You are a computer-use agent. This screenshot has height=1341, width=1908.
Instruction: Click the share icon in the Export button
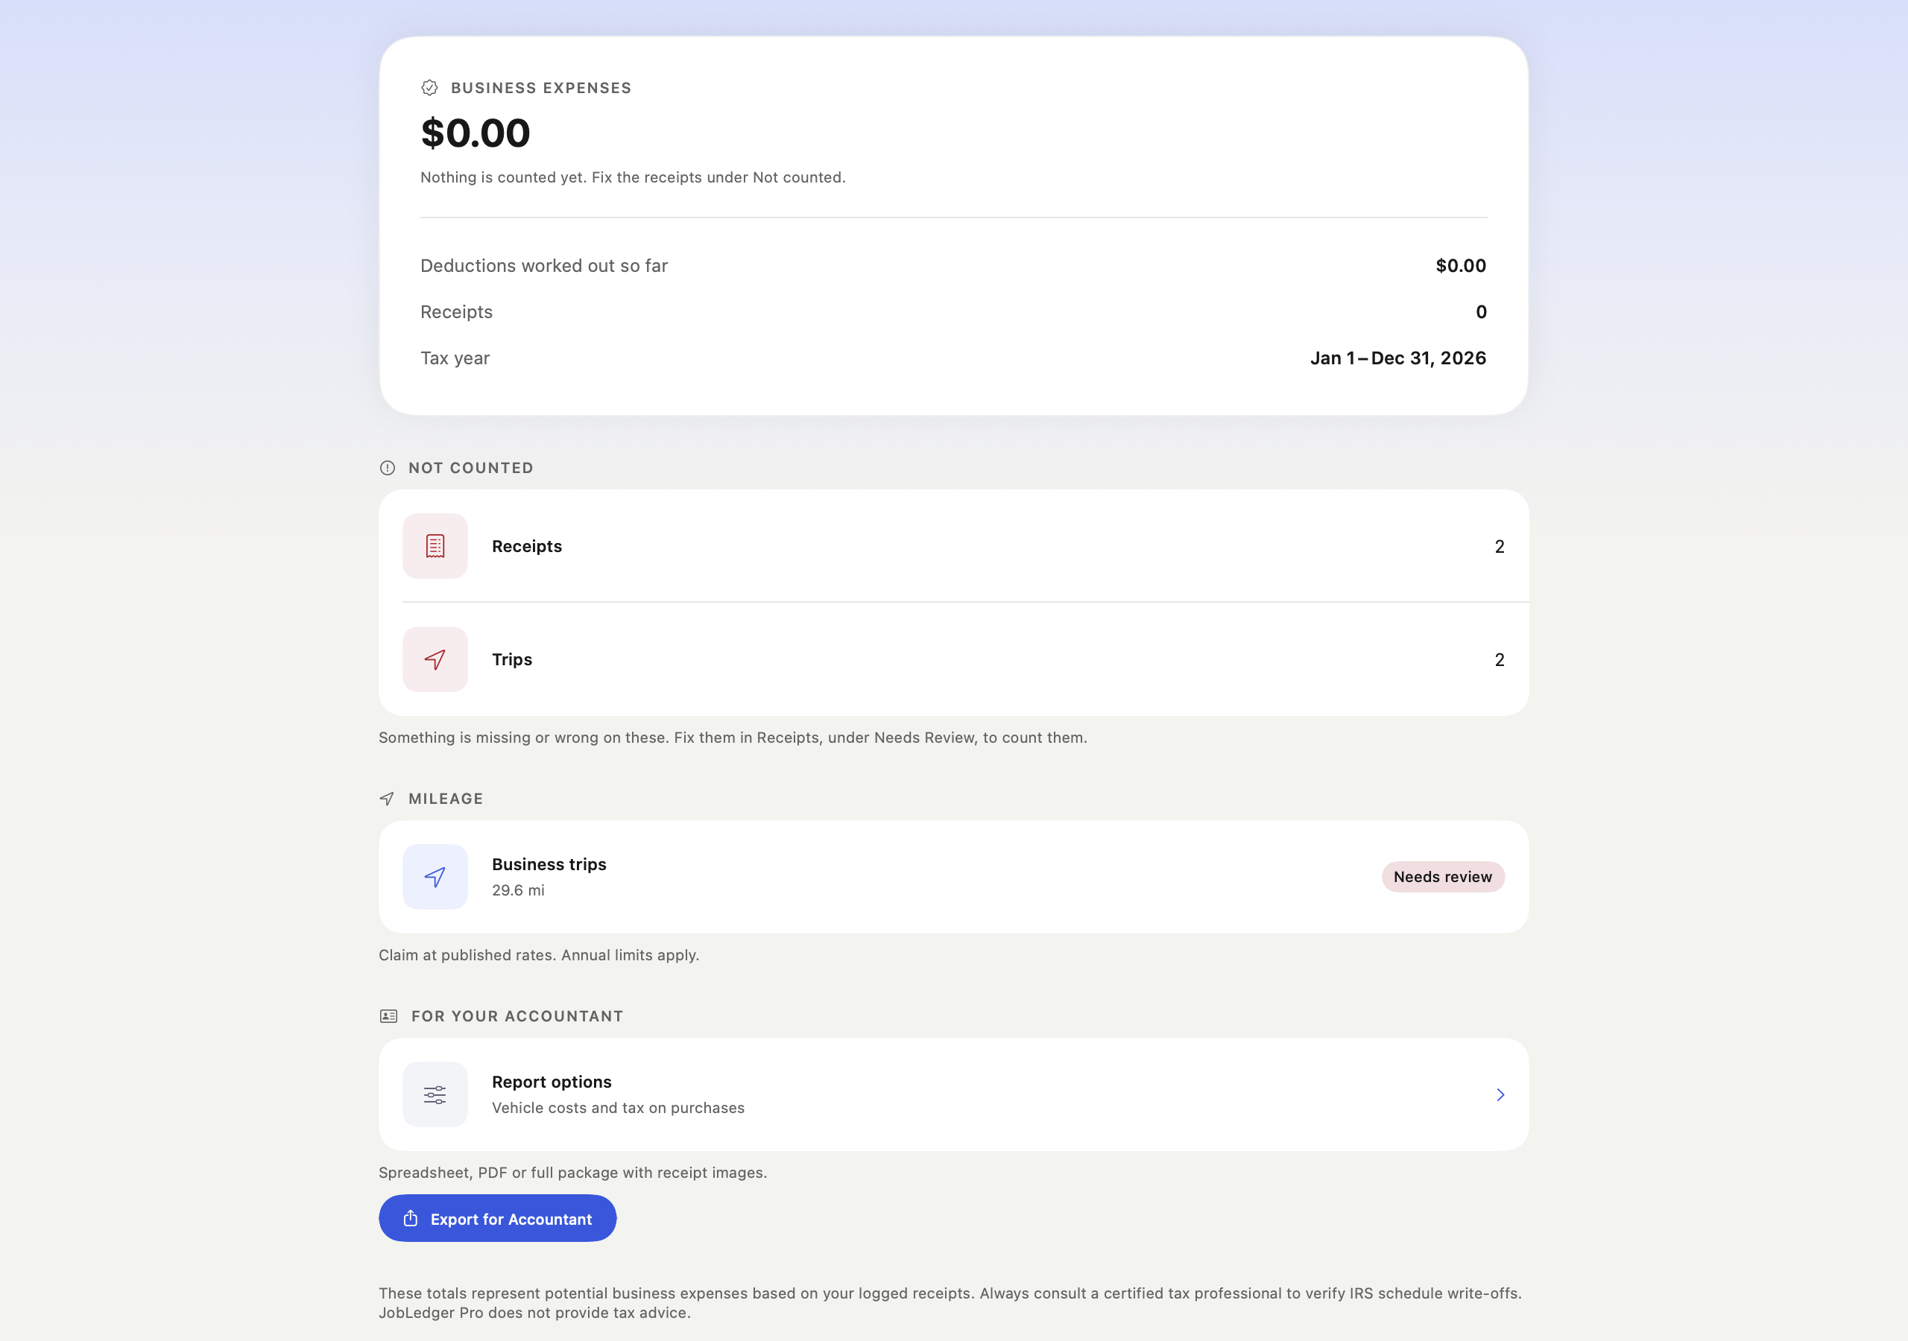pos(411,1218)
